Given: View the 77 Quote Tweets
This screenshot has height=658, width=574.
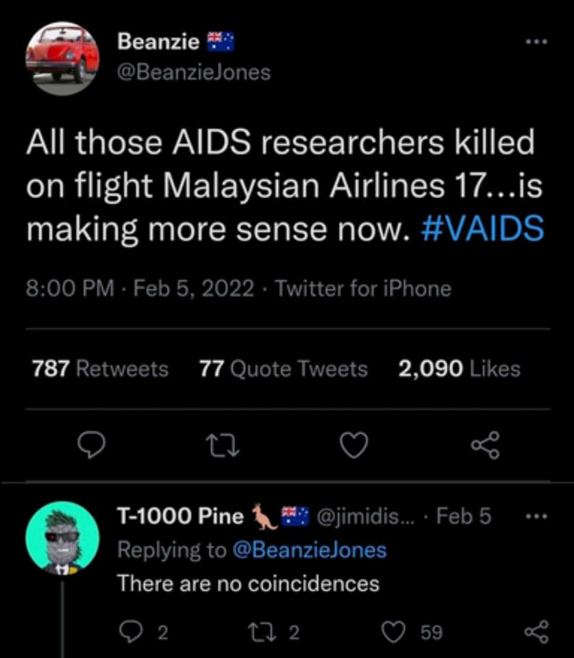Looking at the screenshot, I should [283, 369].
